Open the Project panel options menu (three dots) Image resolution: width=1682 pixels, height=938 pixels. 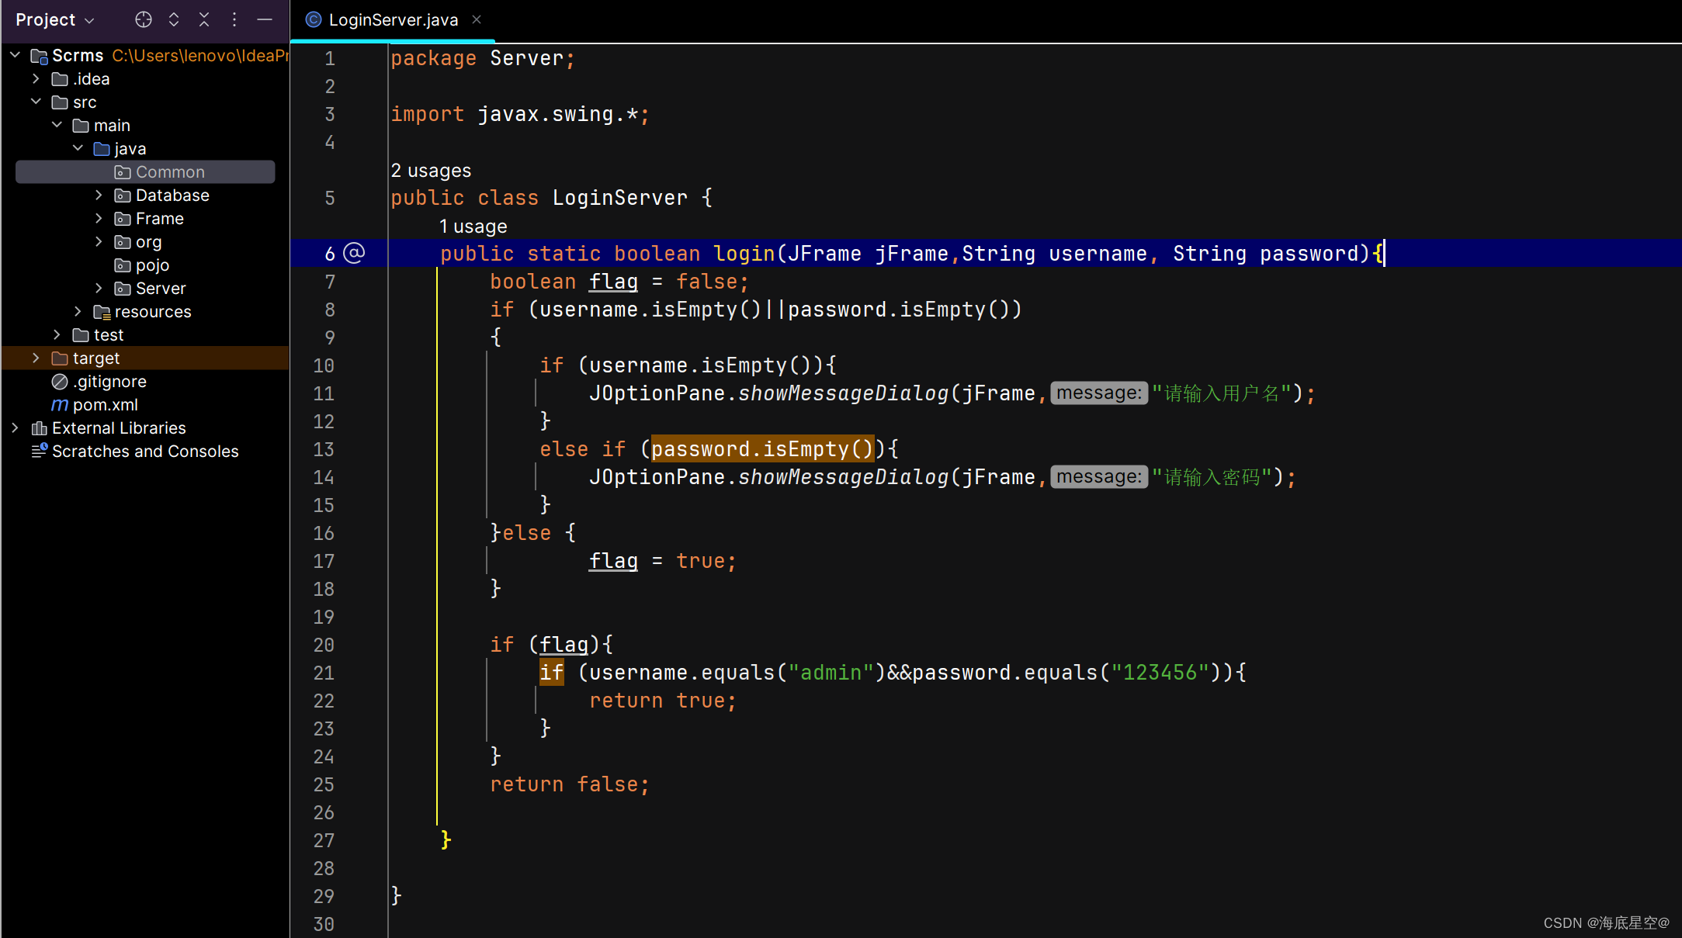[x=234, y=19]
